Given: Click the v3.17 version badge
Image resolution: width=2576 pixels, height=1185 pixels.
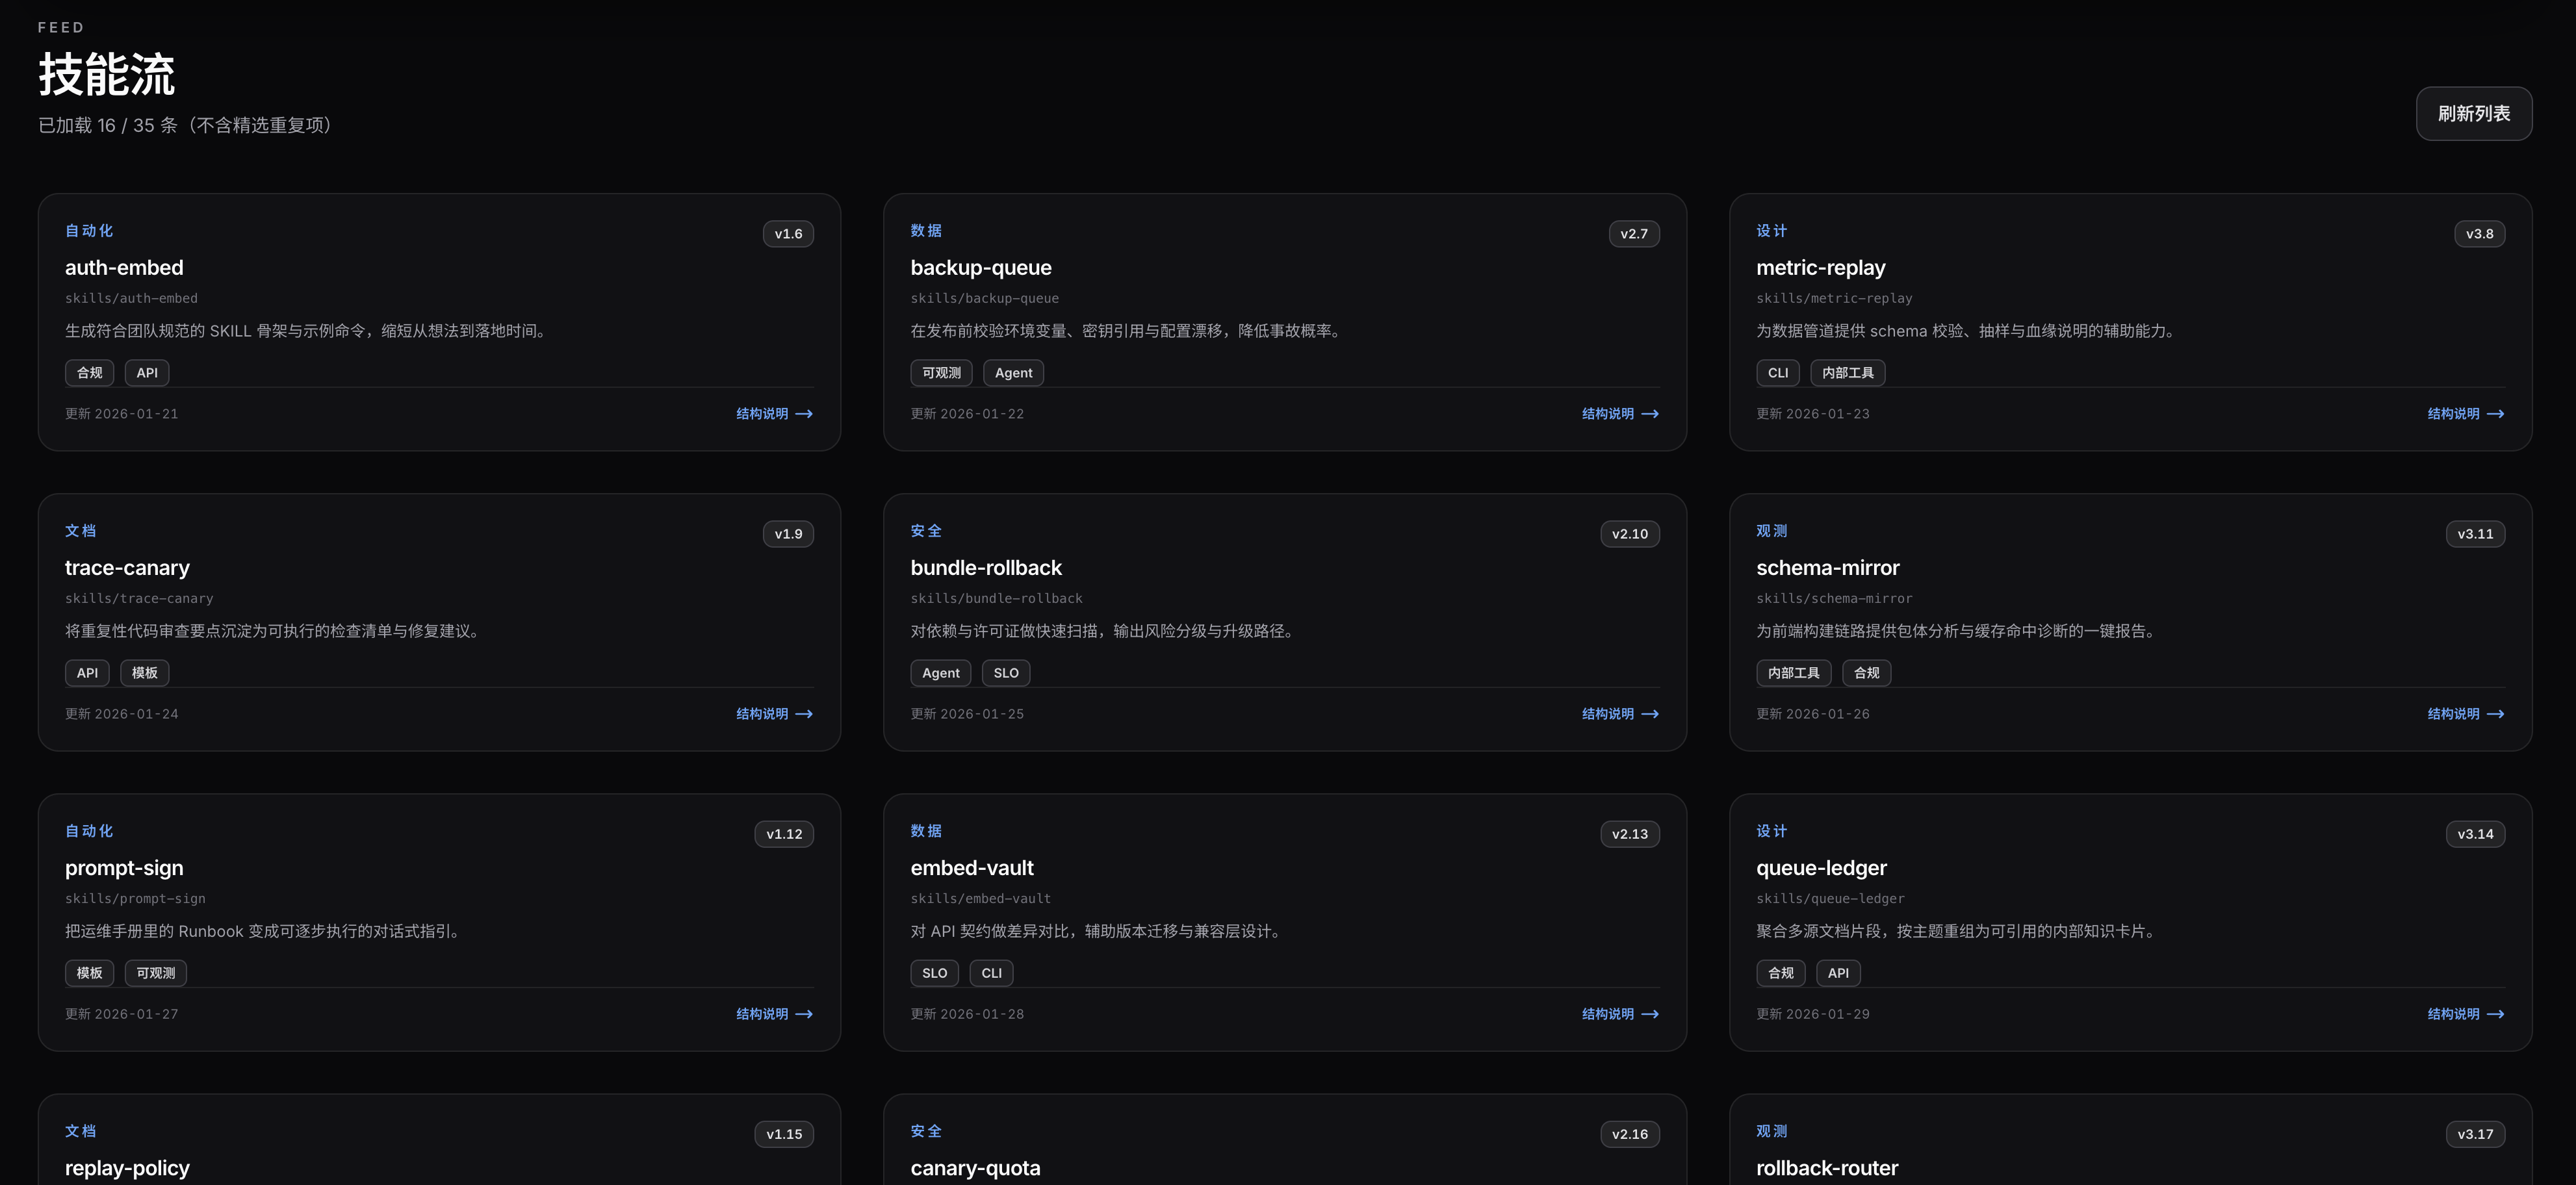Looking at the screenshot, I should (x=2476, y=1134).
